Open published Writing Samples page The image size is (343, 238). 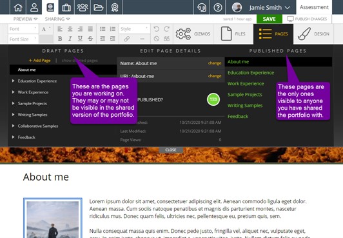click(245, 105)
